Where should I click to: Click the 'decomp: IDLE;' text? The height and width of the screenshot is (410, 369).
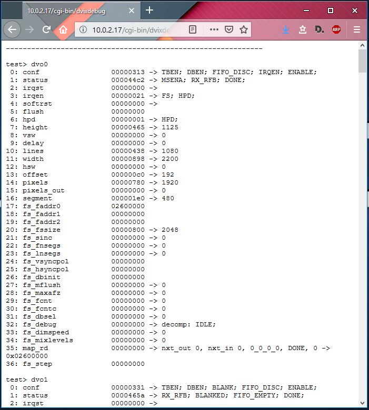click(x=188, y=324)
